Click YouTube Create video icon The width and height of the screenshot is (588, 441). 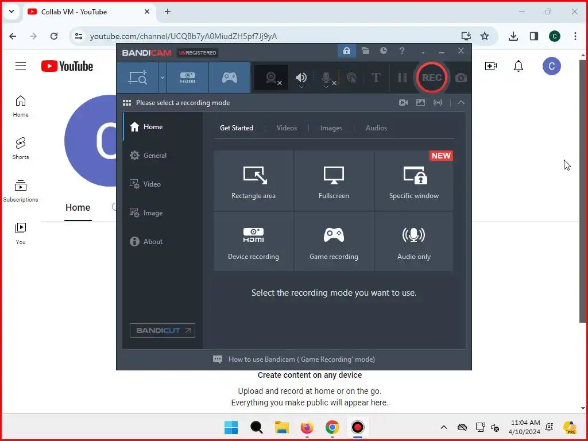491,66
